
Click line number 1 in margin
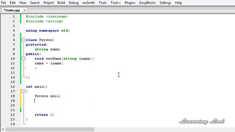(x=14, y=16)
